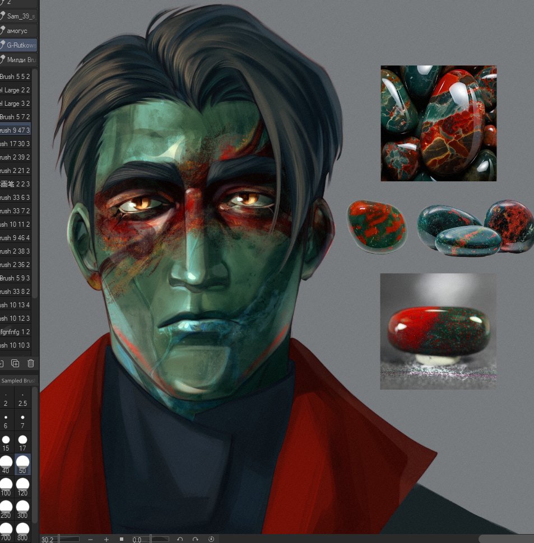Adjust the canvas rotation slider at 0.0
This screenshot has width=534, height=543.
pos(150,539)
